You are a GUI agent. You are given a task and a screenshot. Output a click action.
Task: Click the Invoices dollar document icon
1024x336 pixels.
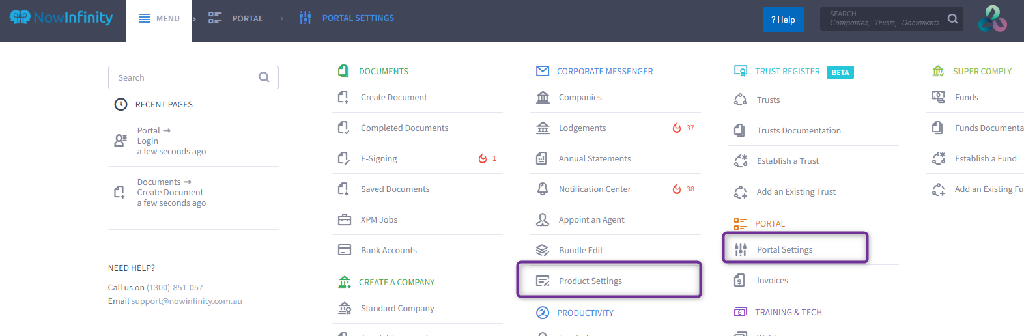tap(740, 280)
